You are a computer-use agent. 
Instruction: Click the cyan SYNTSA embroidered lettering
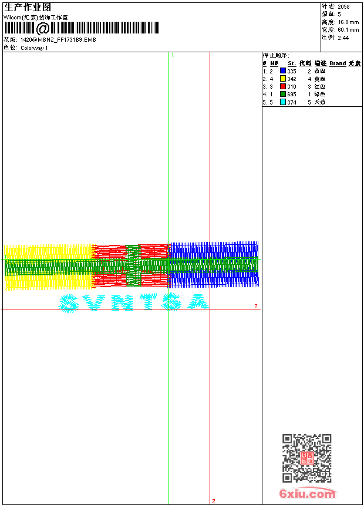[134, 303]
